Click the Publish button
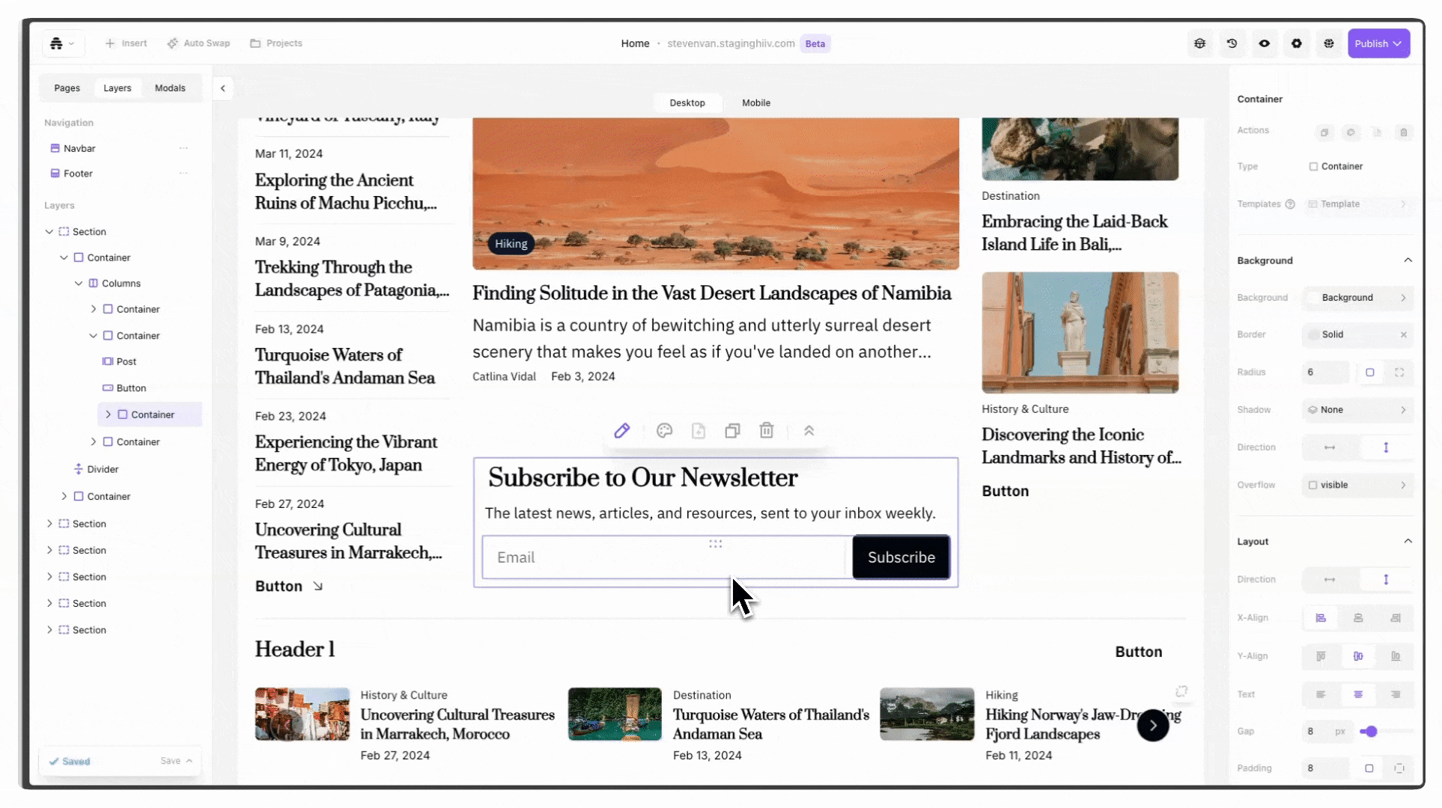1442x808 pixels. coord(1378,43)
